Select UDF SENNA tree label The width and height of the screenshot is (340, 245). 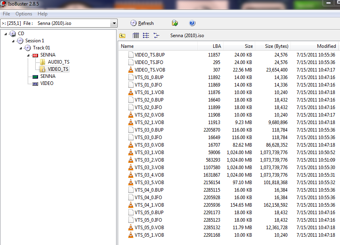click(x=48, y=76)
